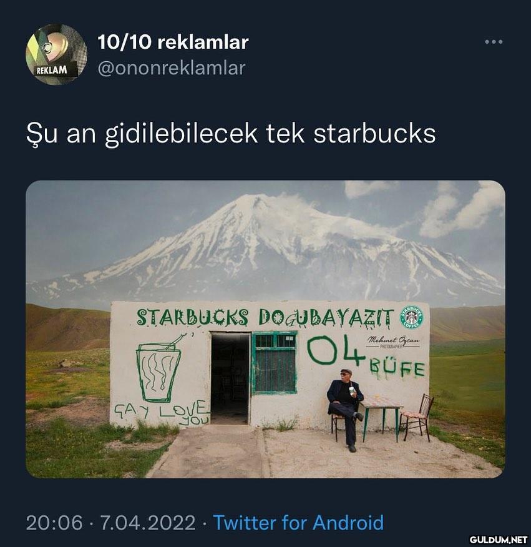The width and height of the screenshot is (531, 547).
Task: Open the 10/10 reklamlar profile avatar
Action: (57, 54)
